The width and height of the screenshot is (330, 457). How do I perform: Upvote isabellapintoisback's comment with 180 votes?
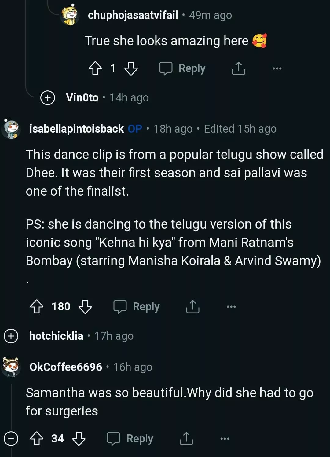click(x=37, y=306)
